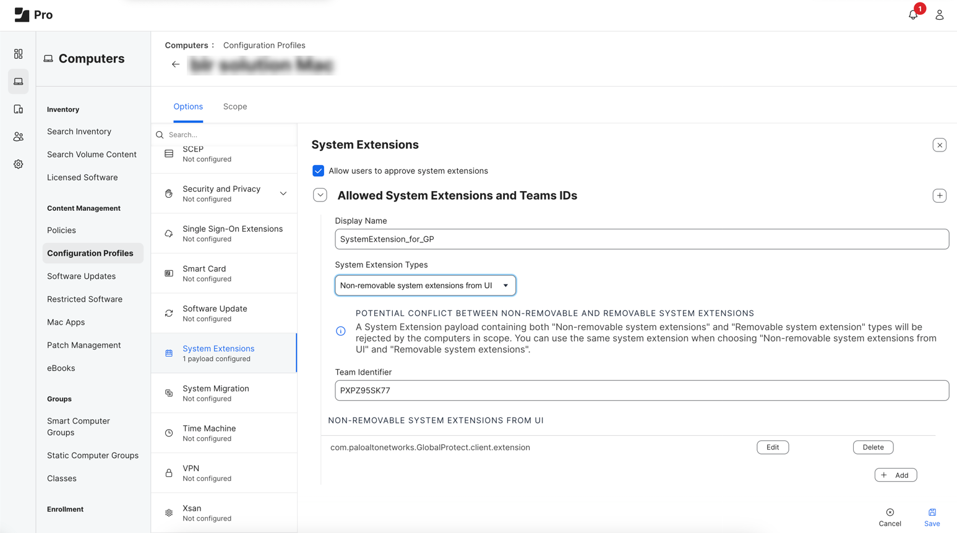
Task: Click the back arrow beside profile name
Action: point(176,64)
